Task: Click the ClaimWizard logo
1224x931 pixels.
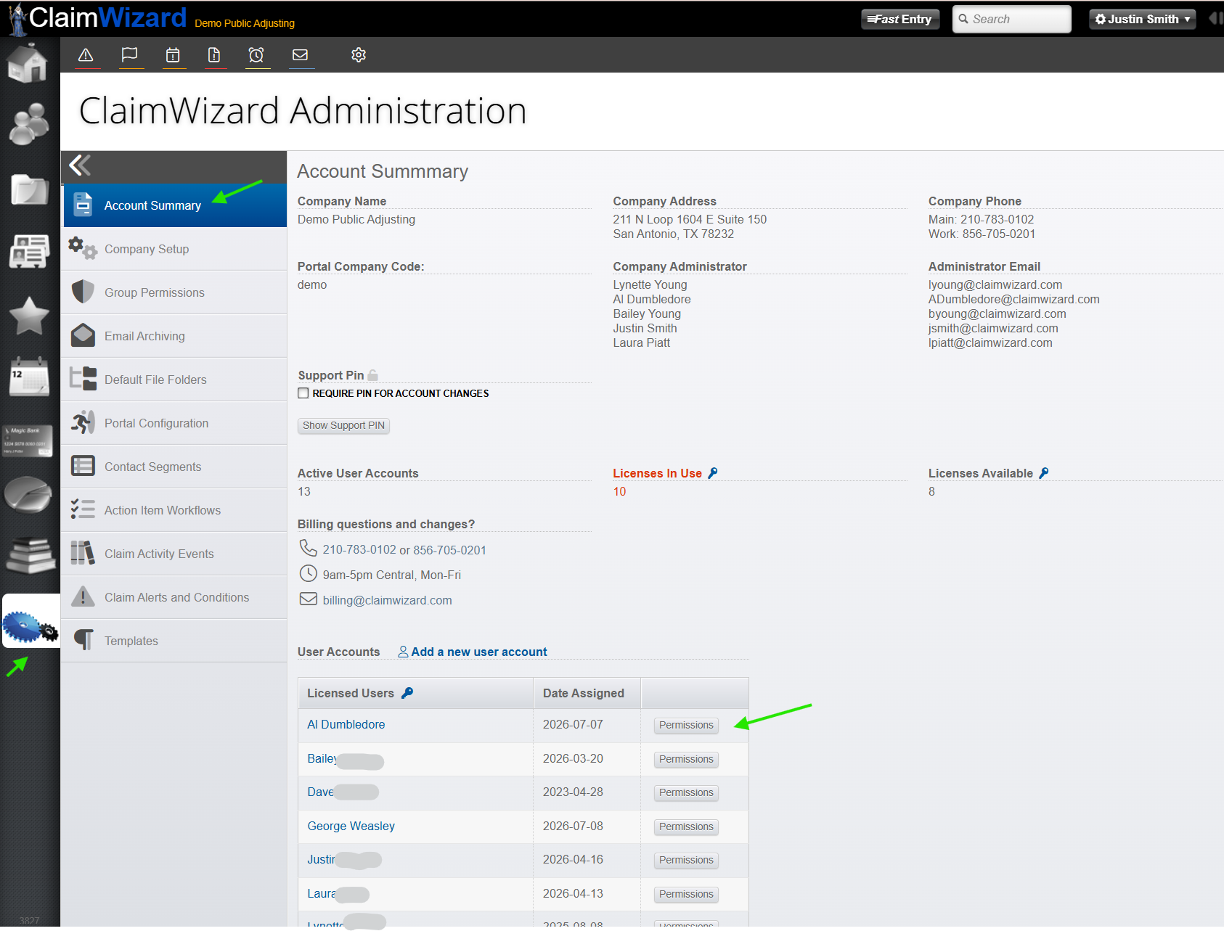Action: [x=97, y=18]
